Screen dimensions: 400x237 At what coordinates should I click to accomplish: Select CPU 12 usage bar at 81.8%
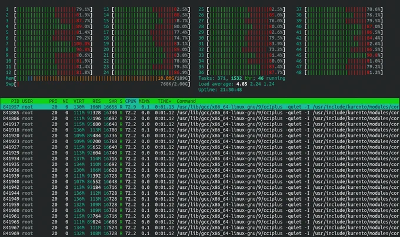pyautogui.click(x=49, y=73)
